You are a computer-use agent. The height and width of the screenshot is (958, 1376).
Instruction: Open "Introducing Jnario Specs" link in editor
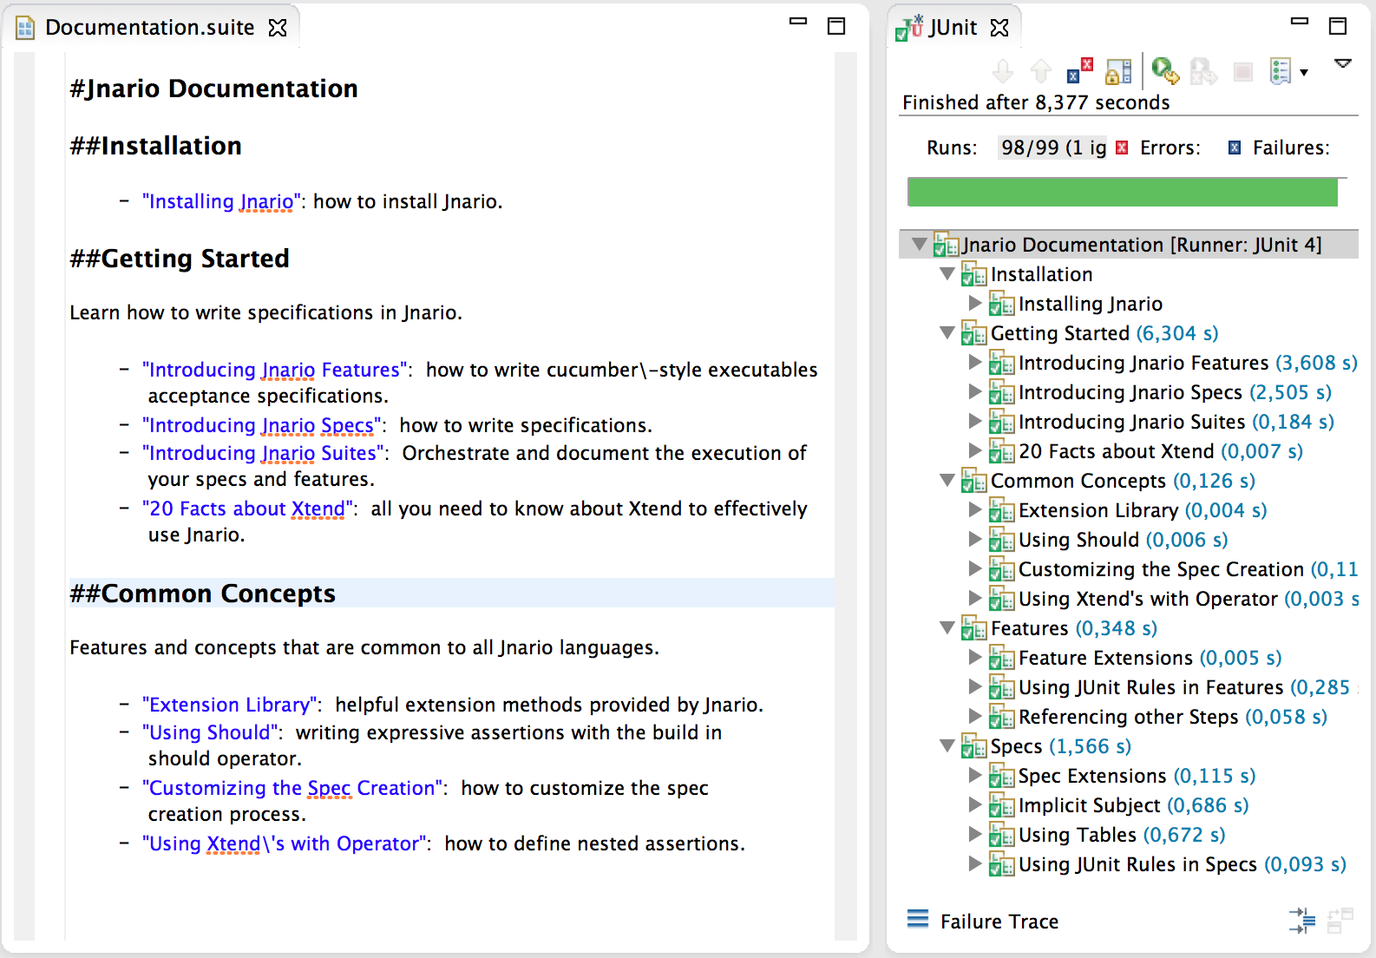point(261,425)
